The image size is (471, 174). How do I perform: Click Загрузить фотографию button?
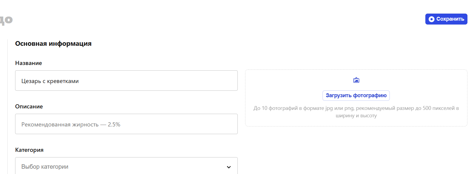[x=356, y=95]
